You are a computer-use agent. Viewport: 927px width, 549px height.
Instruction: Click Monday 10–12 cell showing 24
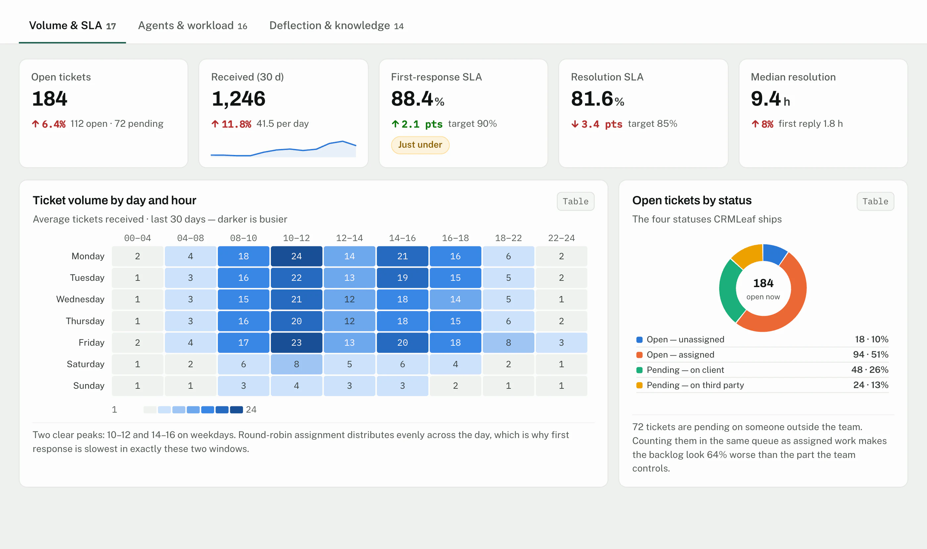296,256
